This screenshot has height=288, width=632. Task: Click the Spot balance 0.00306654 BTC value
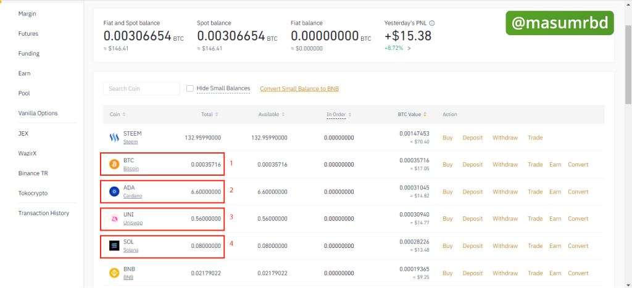238,36
